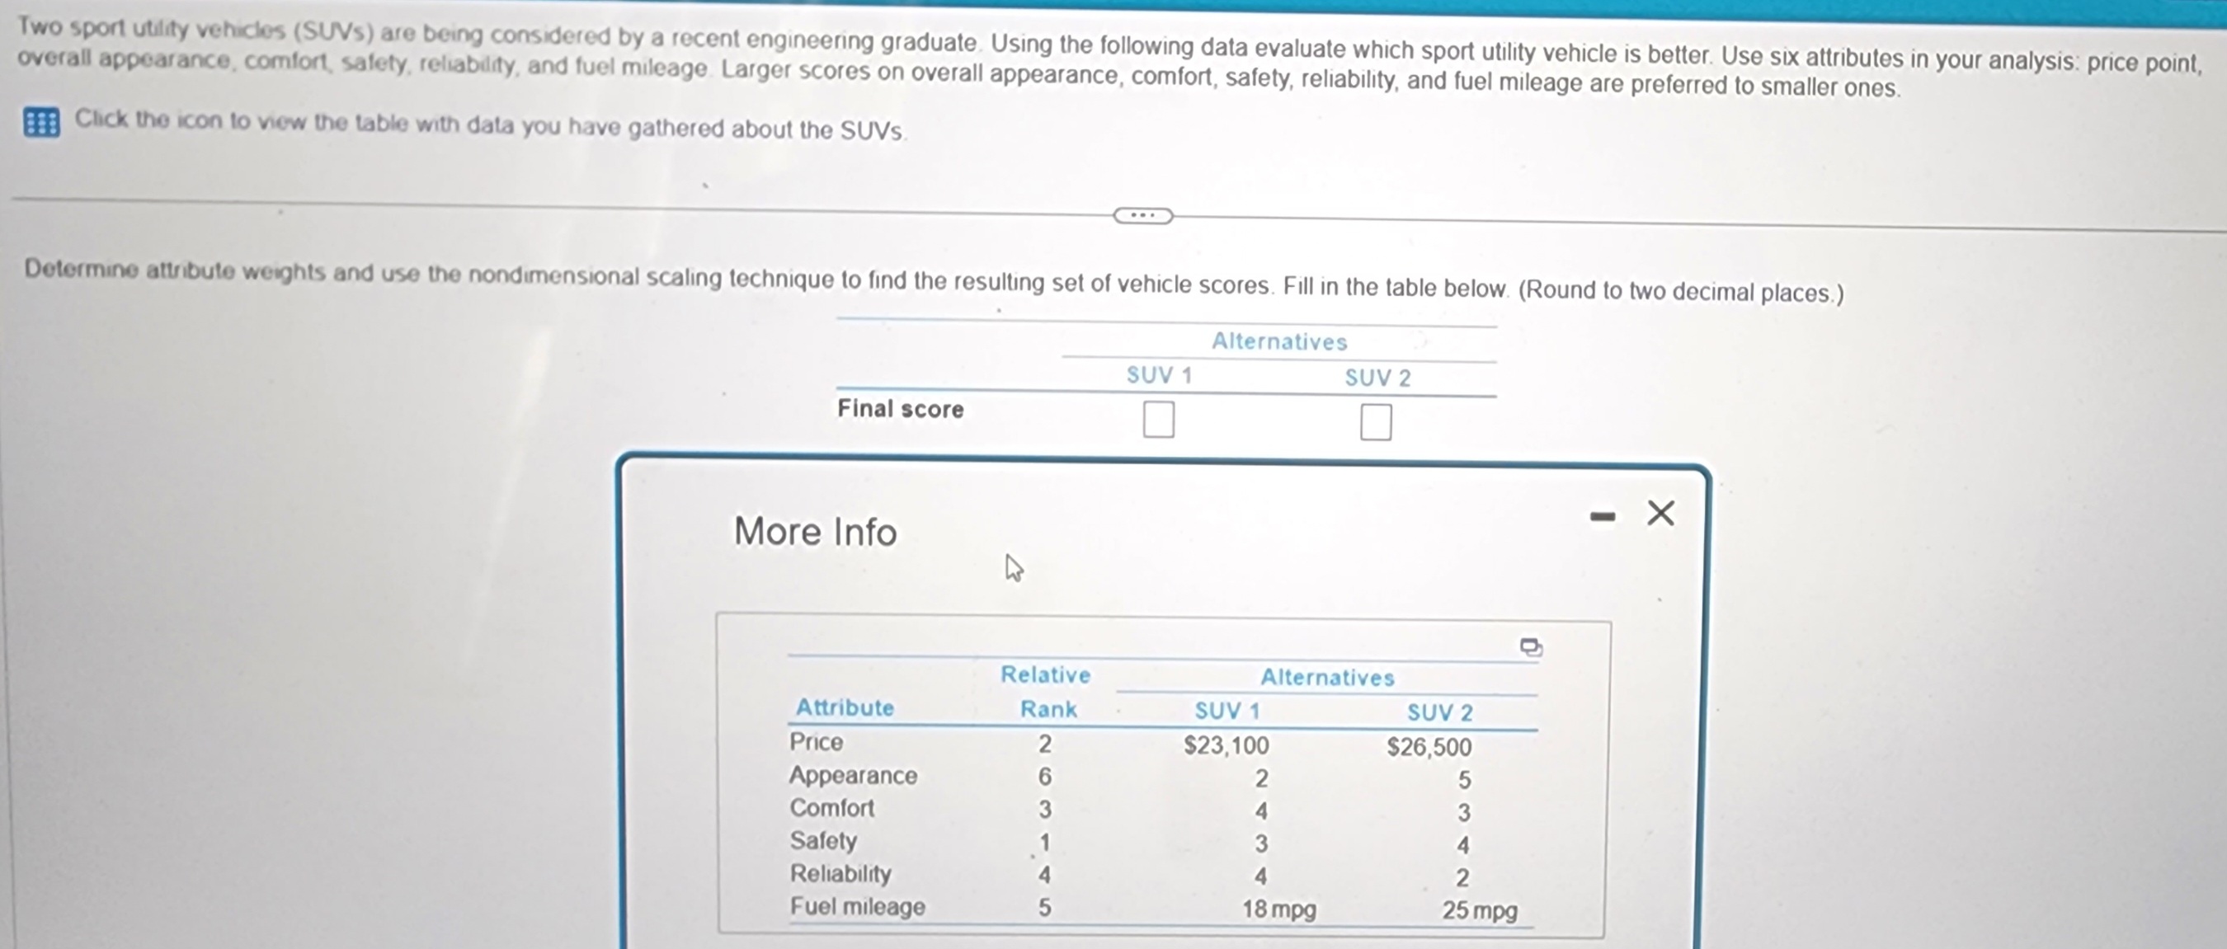Click the 25 mpg fuel mileage cell
This screenshot has height=949, width=2227.
pos(1478,910)
